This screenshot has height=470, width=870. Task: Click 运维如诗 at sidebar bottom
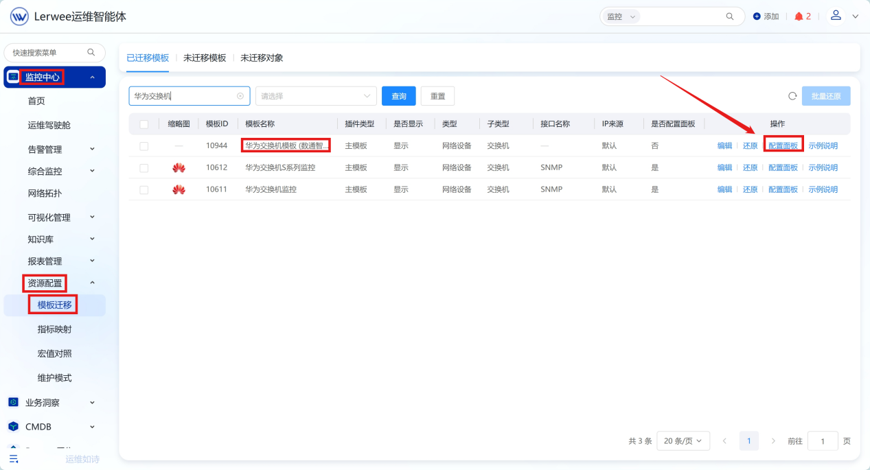[82, 459]
